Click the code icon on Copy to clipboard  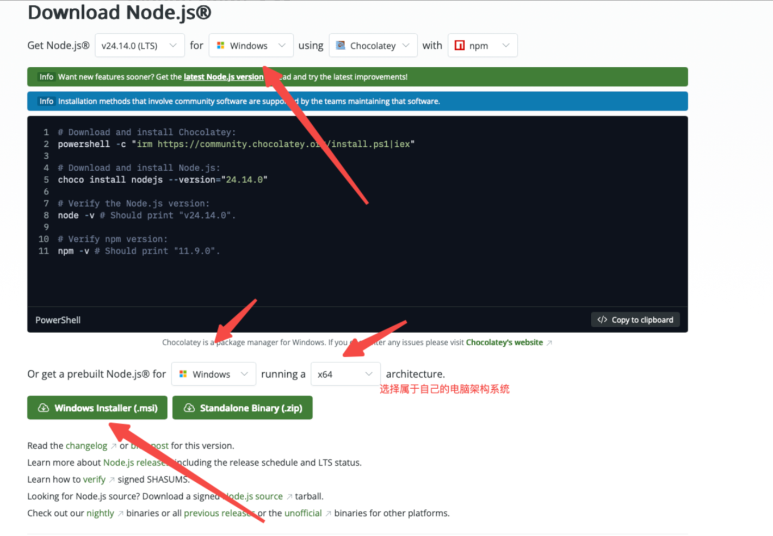click(602, 320)
